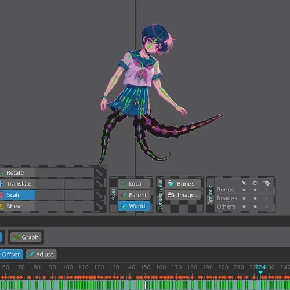
Task: Toggle Bones compensation
Action: [183, 184]
